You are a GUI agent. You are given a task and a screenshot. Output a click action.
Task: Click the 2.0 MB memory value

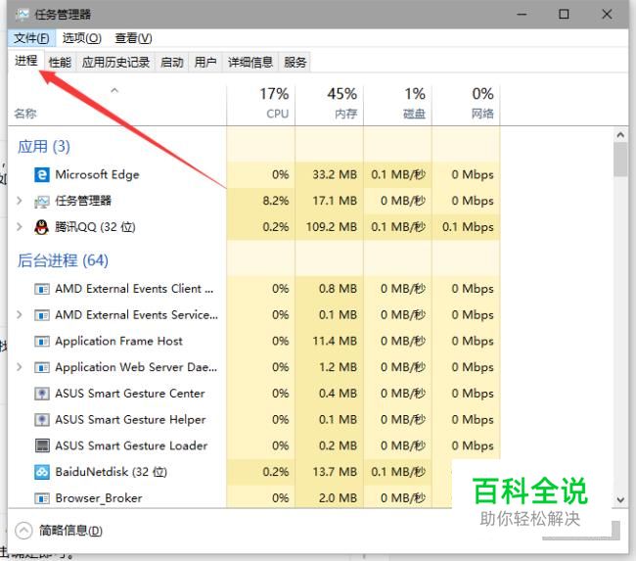338,498
